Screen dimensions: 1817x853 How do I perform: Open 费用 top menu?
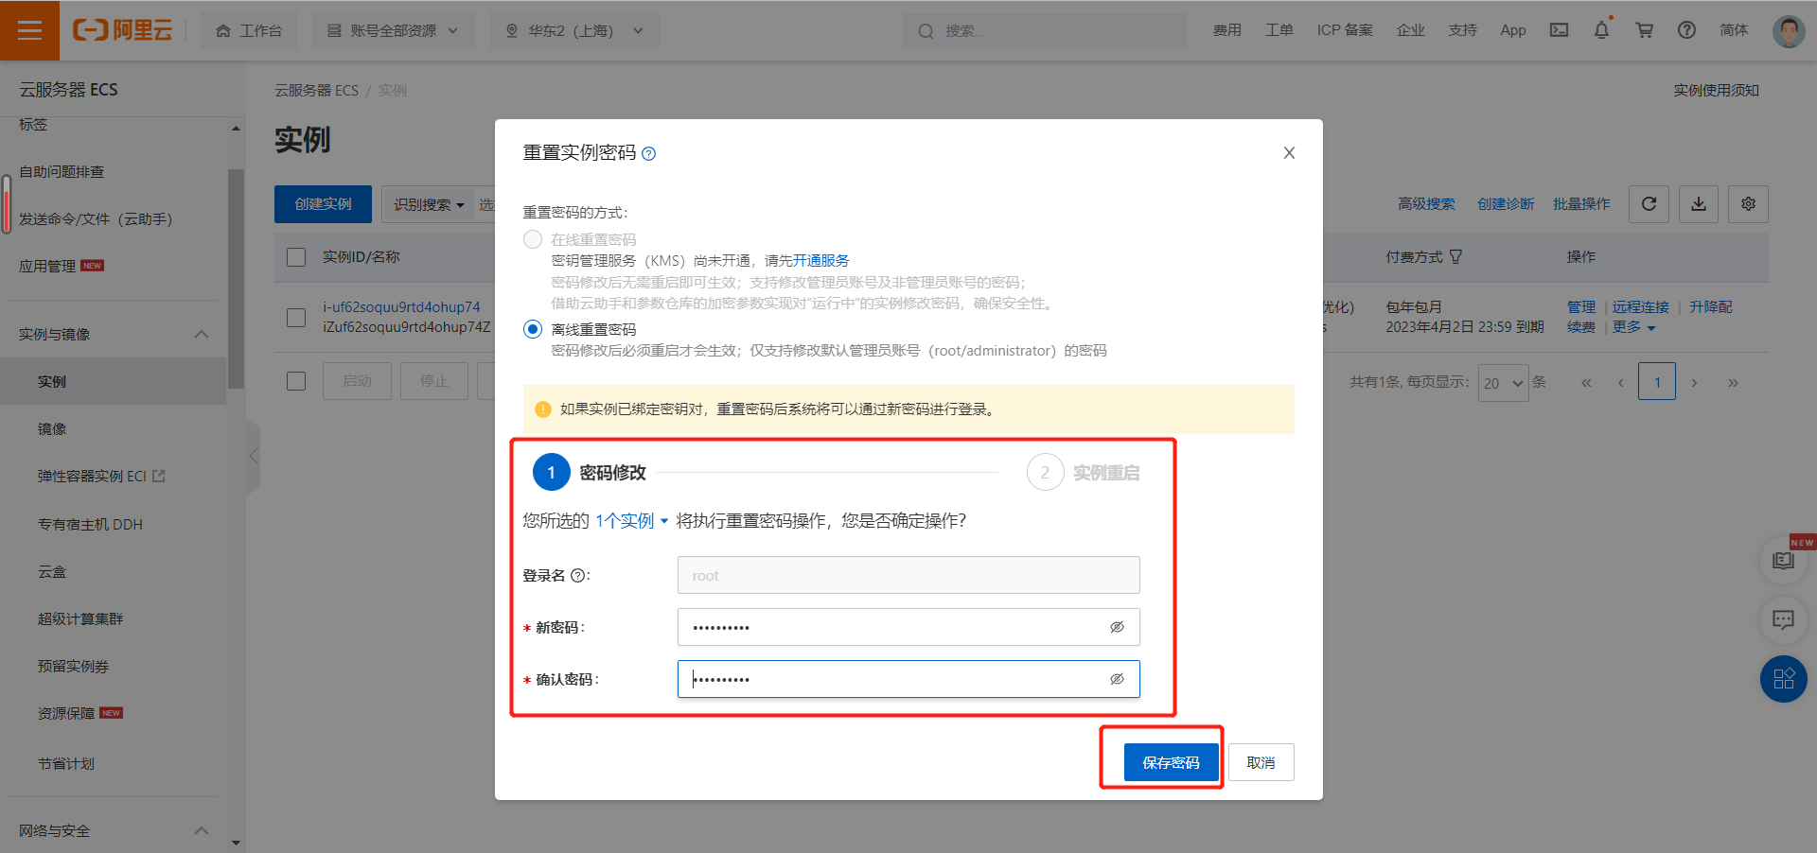[x=1226, y=30]
